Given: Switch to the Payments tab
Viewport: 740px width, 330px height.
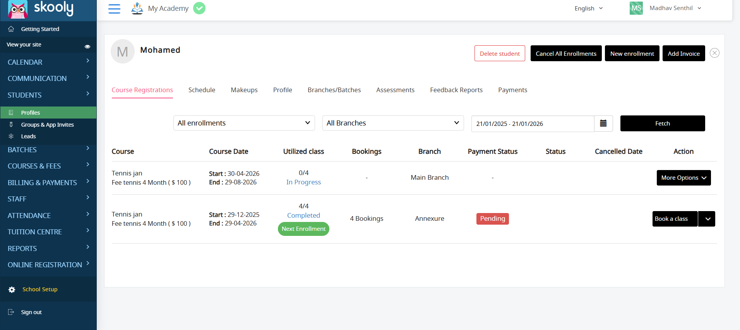Looking at the screenshot, I should pos(512,90).
